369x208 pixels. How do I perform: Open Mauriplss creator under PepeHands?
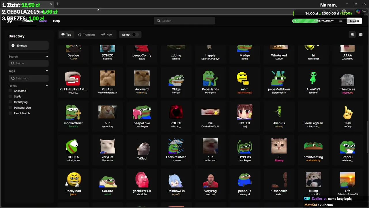(210, 93)
